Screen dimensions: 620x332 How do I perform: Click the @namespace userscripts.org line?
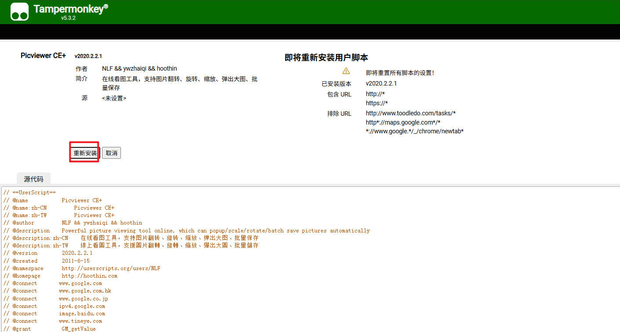coord(82,268)
